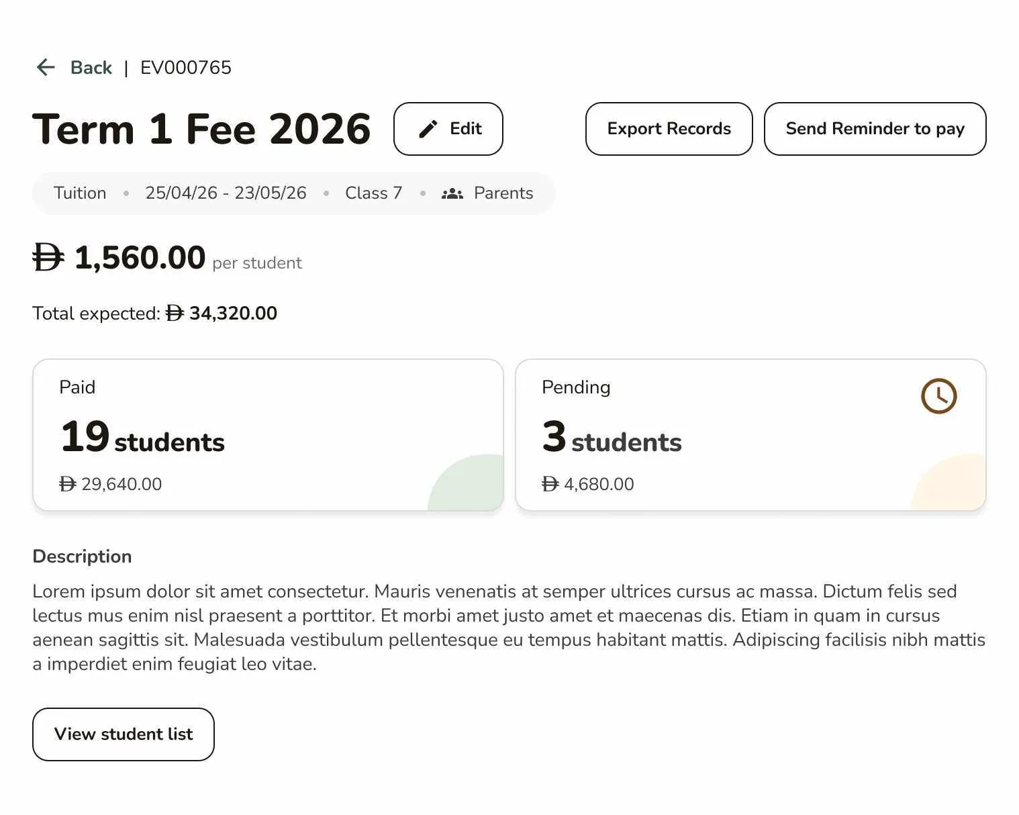This screenshot has height=815, width=1019.
Task: Click the Parents group icon
Action: tap(452, 193)
